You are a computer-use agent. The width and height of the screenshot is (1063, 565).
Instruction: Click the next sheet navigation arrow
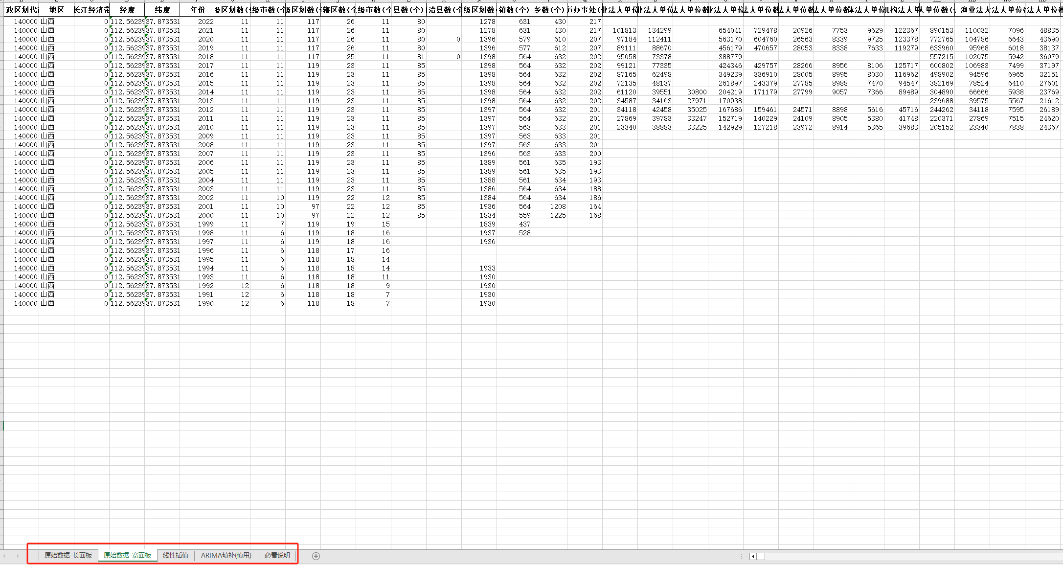point(18,556)
